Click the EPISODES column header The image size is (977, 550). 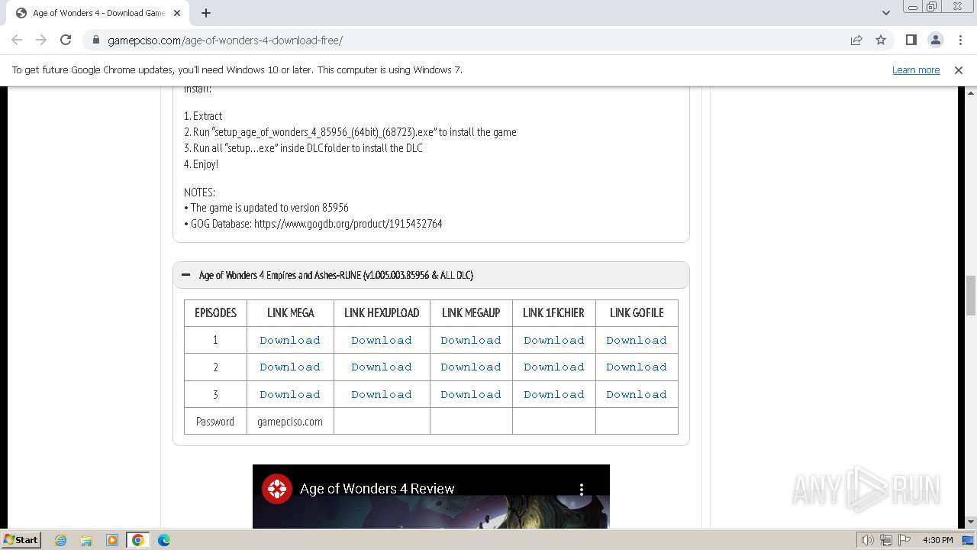pos(215,312)
